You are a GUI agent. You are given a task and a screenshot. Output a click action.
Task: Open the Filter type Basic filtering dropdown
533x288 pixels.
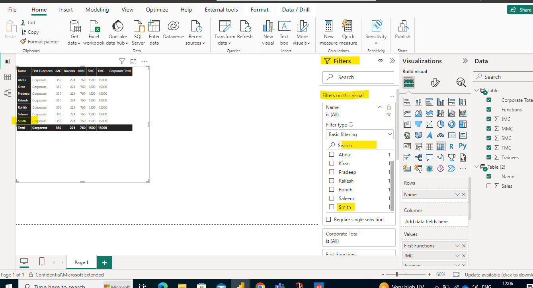[x=359, y=134]
